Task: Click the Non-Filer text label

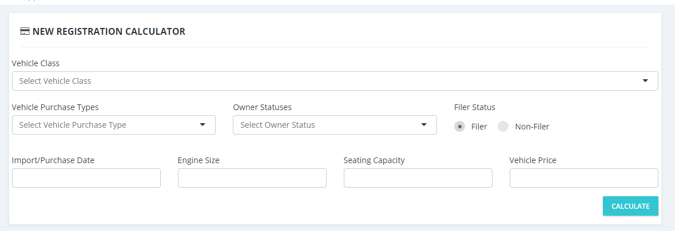Action: pyautogui.click(x=532, y=127)
